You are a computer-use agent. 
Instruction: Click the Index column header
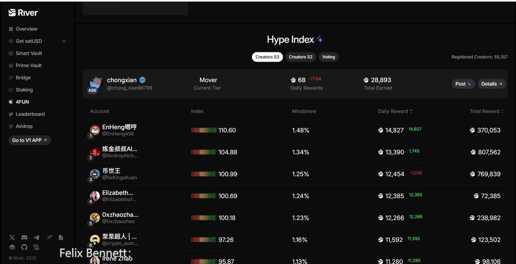click(197, 111)
